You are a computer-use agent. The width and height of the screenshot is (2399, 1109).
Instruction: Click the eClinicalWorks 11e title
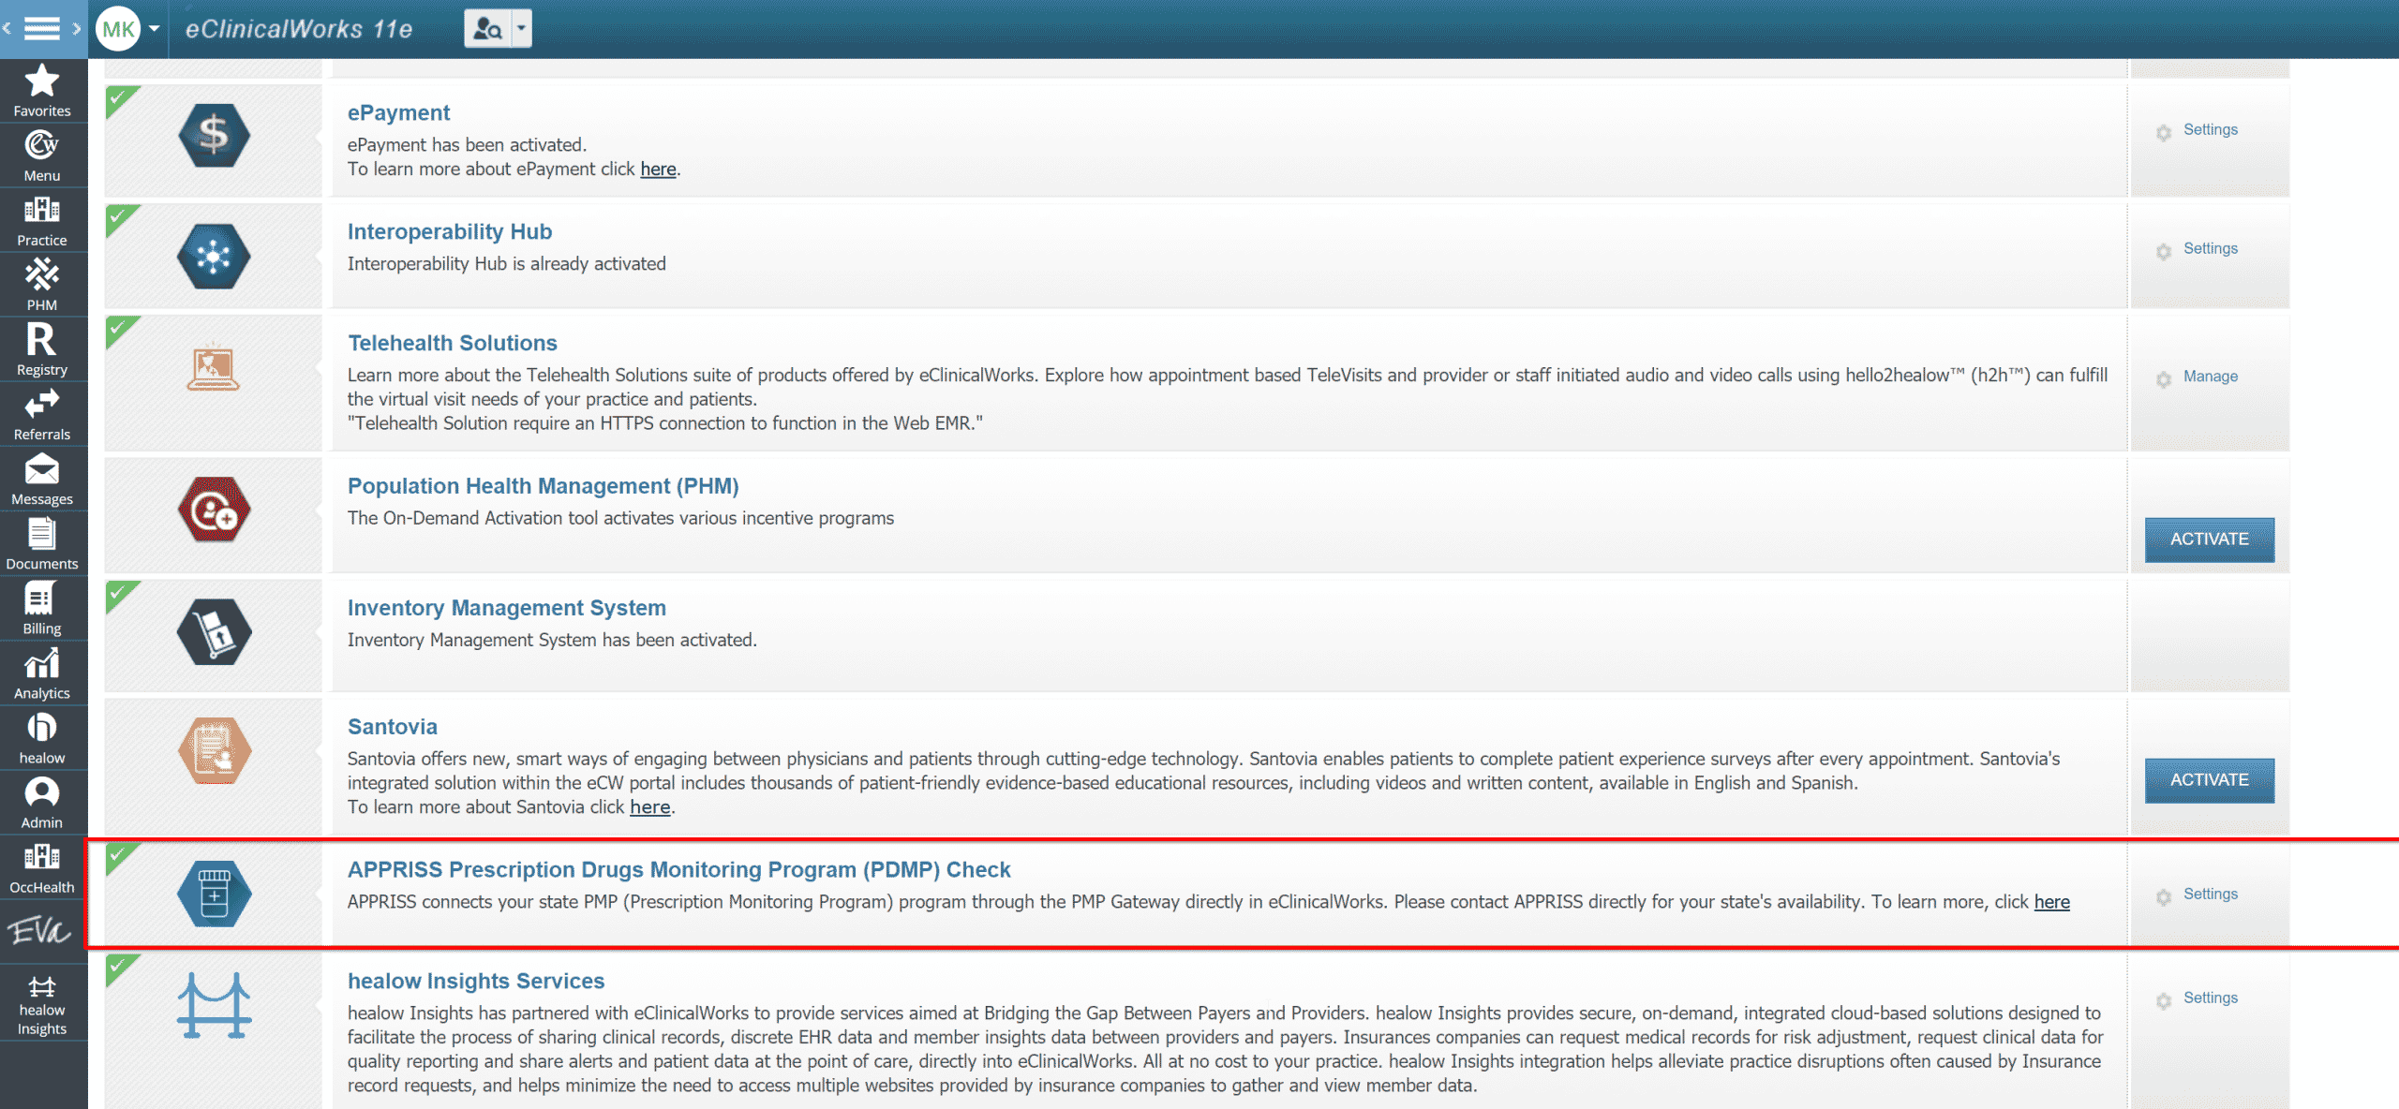pos(299,29)
